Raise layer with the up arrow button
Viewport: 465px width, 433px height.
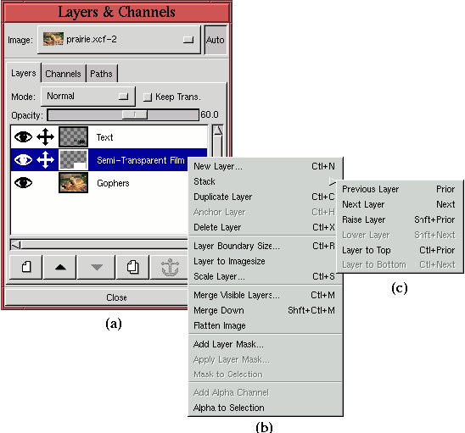pos(60,267)
